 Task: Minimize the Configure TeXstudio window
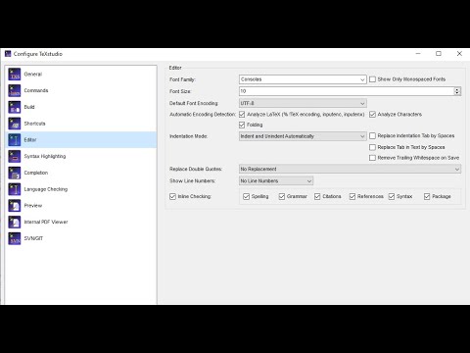[x=418, y=54]
